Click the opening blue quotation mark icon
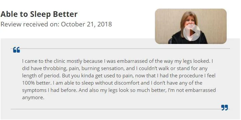The image size is (241, 120). pyautogui.click(x=16, y=50)
